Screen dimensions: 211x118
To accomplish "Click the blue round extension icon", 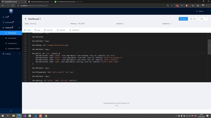I will 182,6.
